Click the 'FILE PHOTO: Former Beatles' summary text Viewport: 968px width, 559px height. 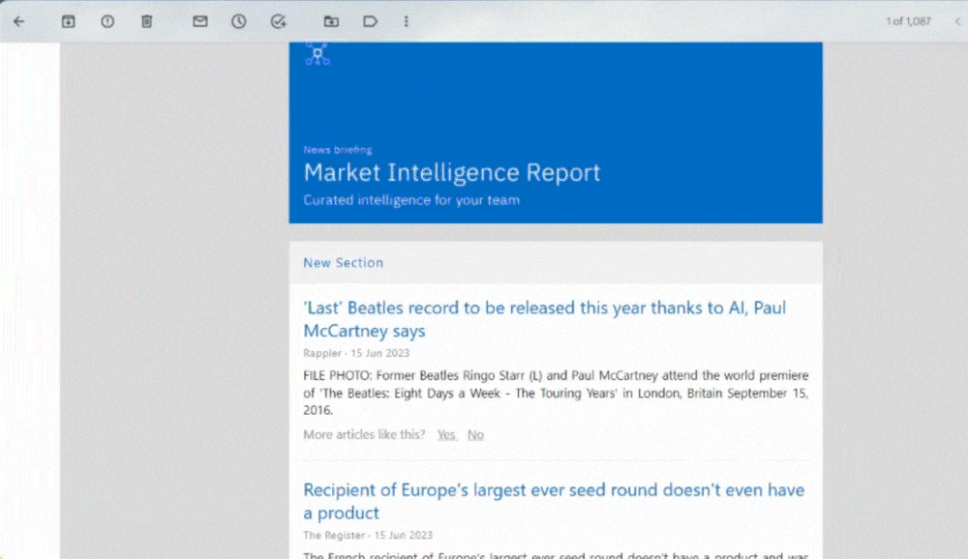[556, 393]
